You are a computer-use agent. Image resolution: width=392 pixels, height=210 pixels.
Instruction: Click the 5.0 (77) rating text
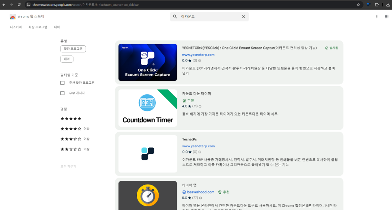pyautogui.click(x=190, y=198)
